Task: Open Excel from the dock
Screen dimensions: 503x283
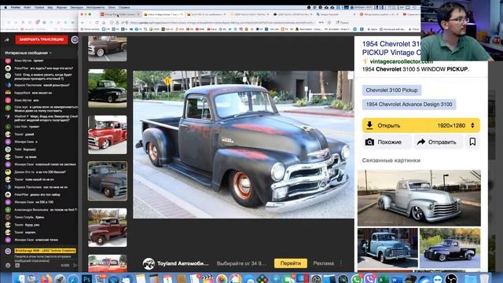Action: [x=384, y=279]
